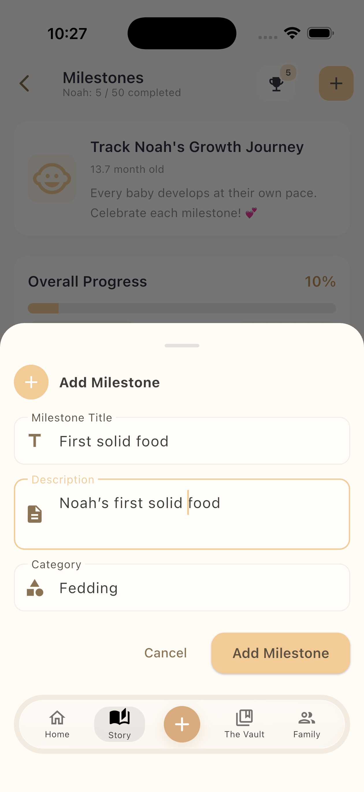Viewport: 364px width, 792px height.
Task: Confirm with the Add Milestone button
Action: (281, 653)
